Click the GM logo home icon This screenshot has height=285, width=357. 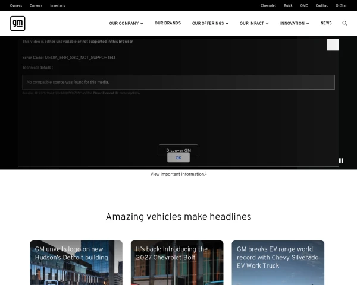pos(17,23)
